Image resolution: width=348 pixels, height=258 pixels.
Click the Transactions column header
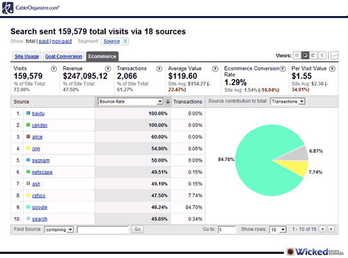click(x=188, y=102)
